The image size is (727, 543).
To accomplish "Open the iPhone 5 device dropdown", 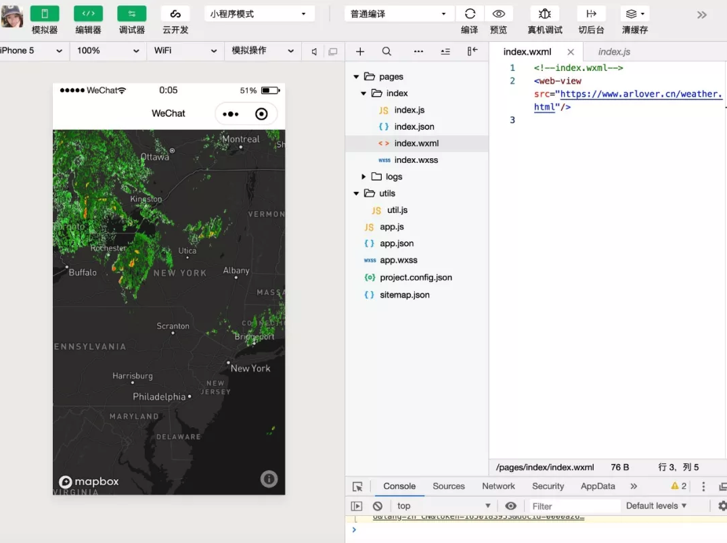I will [x=31, y=51].
